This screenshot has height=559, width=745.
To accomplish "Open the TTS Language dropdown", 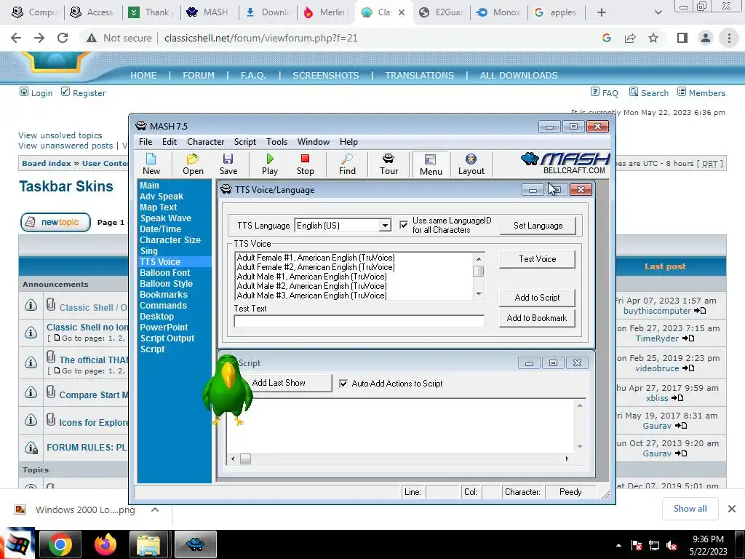I will (385, 226).
